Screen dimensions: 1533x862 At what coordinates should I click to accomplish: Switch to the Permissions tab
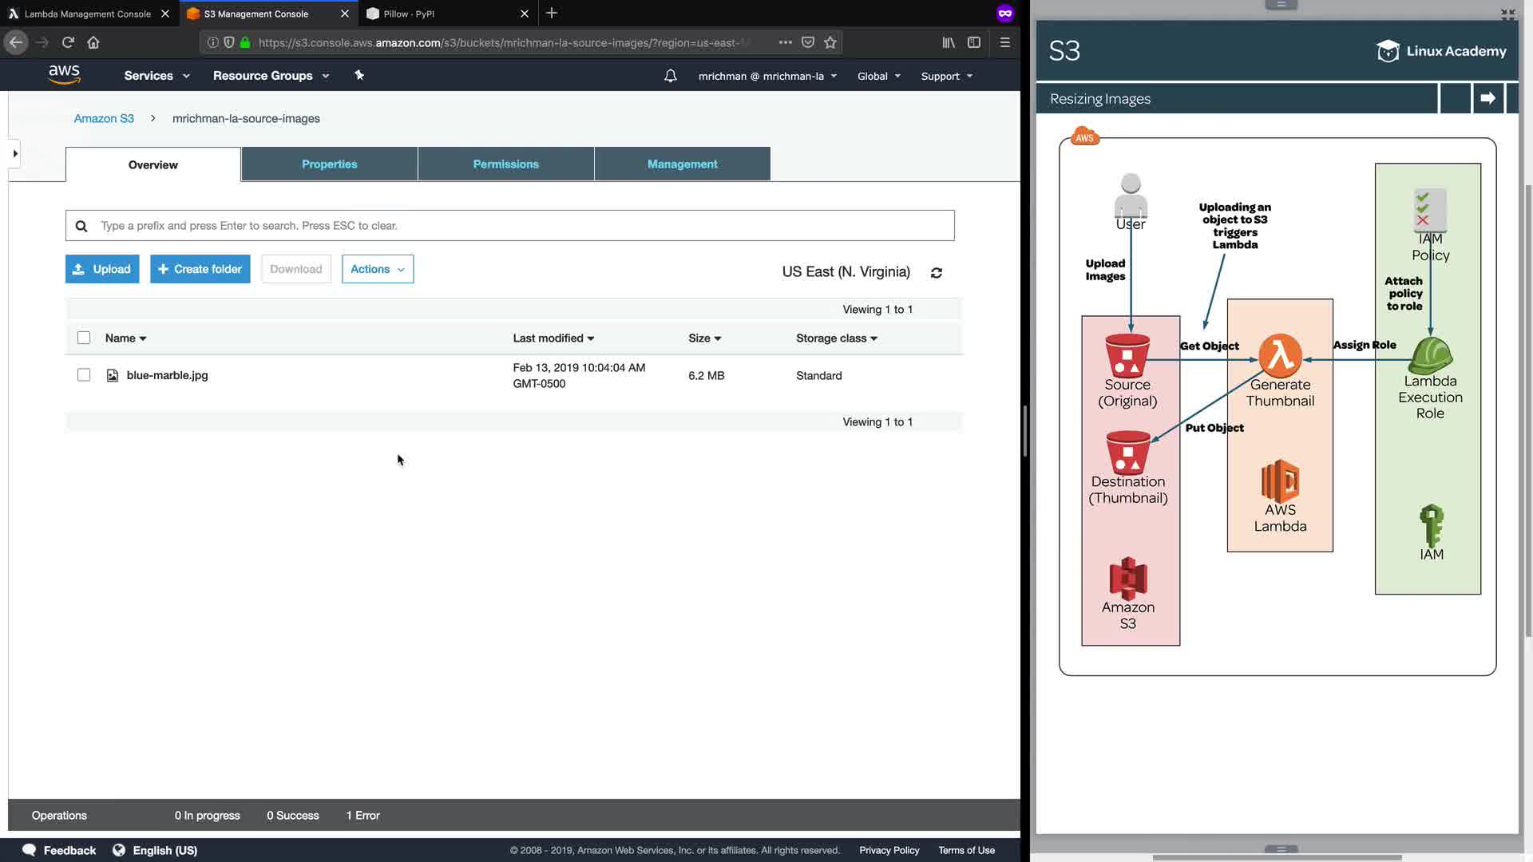click(505, 164)
